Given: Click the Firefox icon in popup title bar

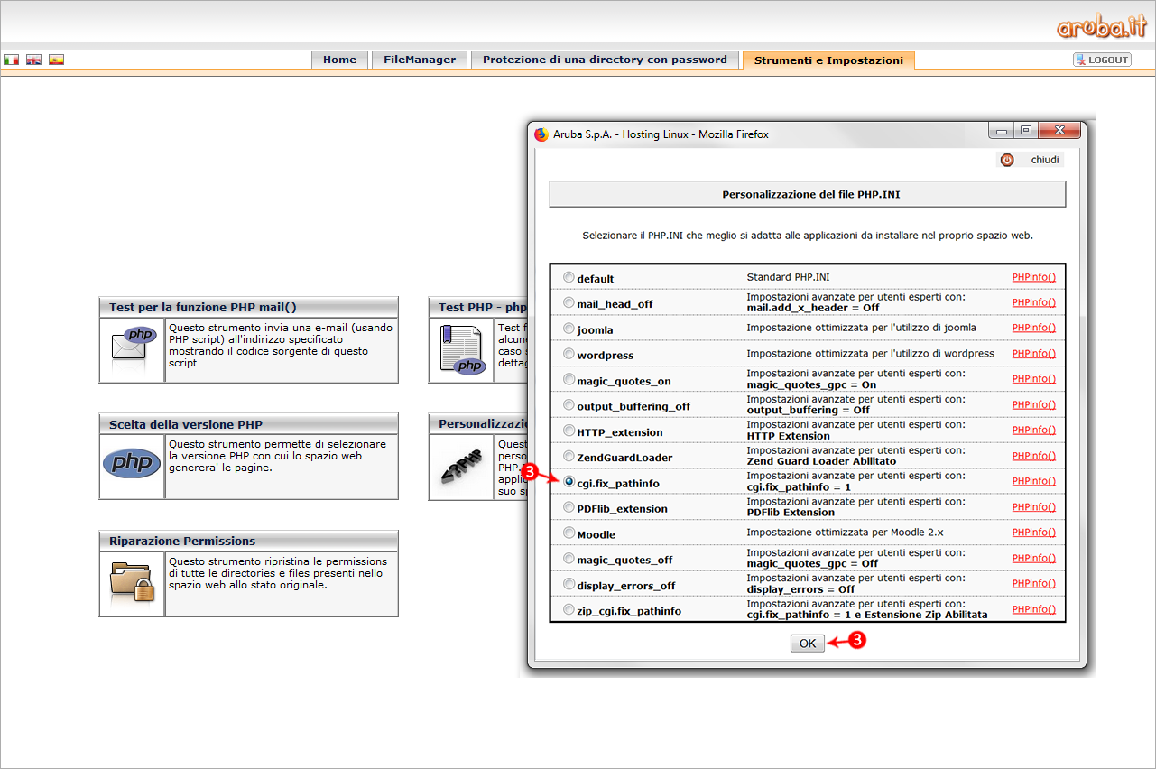Looking at the screenshot, I should [541, 134].
